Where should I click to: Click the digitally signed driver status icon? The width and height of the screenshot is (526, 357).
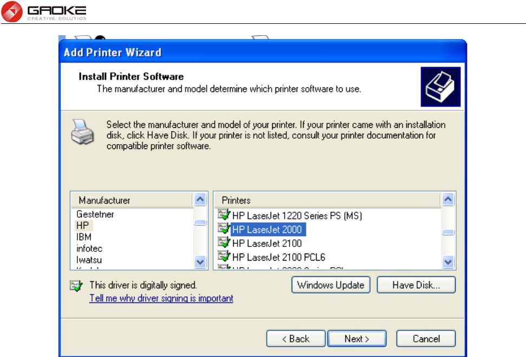76,286
